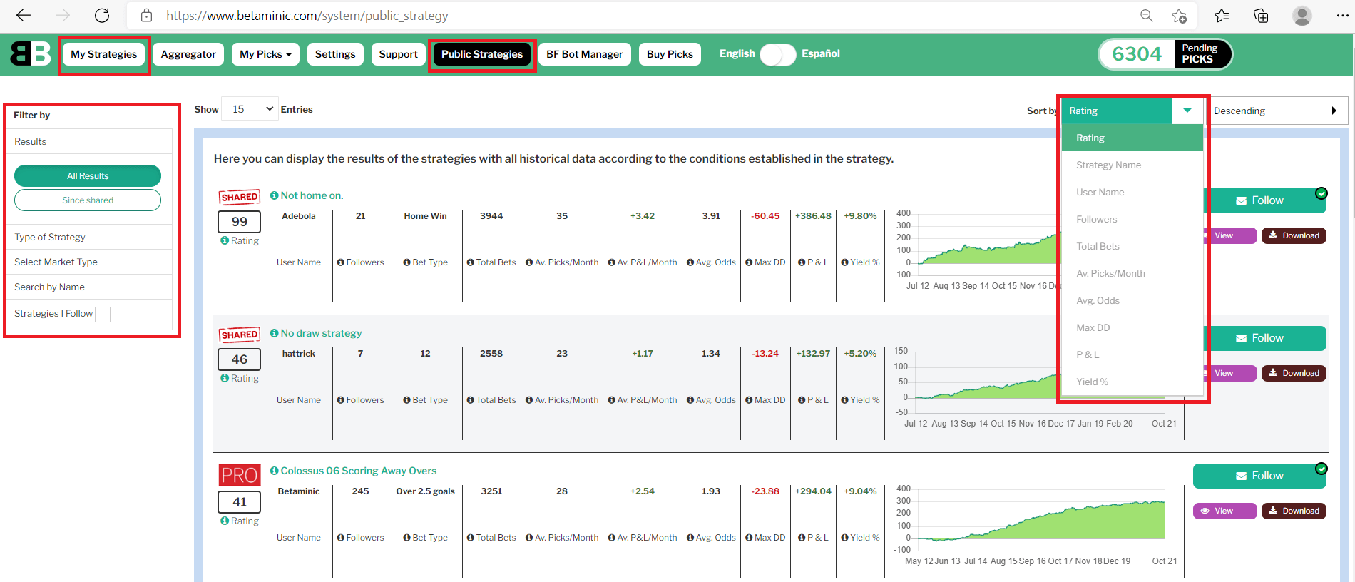
Task: Choose P & L in sort list
Action: click(1132, 354)
